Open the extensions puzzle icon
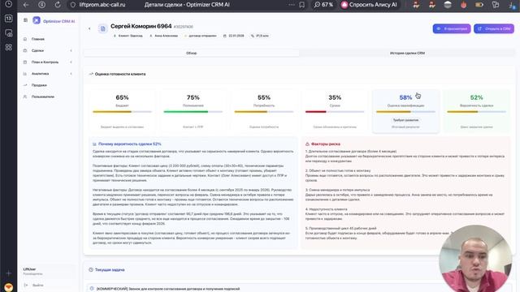 click(496, 5)
